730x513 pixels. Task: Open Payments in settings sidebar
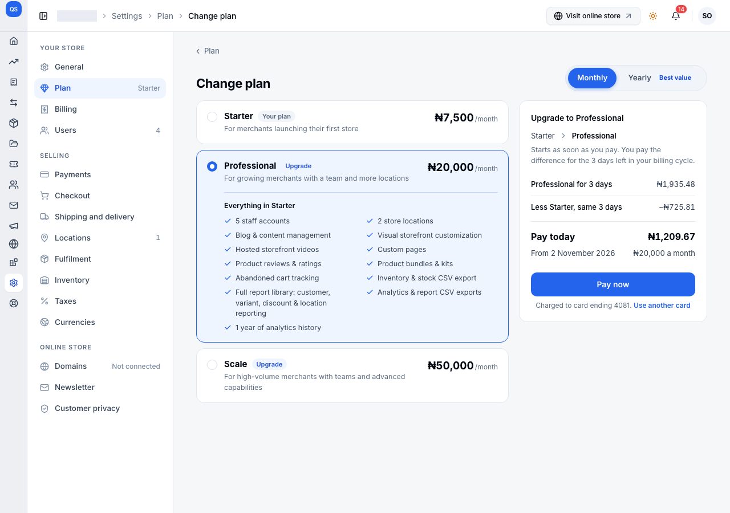100,174
